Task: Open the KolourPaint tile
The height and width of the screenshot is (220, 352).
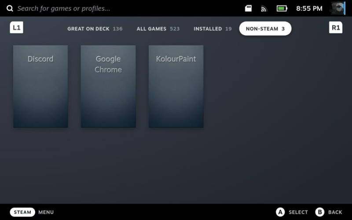Action: pyautogui.click(x=176, y=86)
